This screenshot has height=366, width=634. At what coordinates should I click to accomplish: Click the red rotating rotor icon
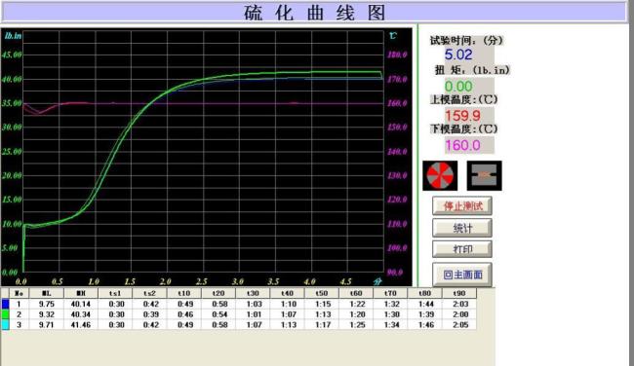440,175
